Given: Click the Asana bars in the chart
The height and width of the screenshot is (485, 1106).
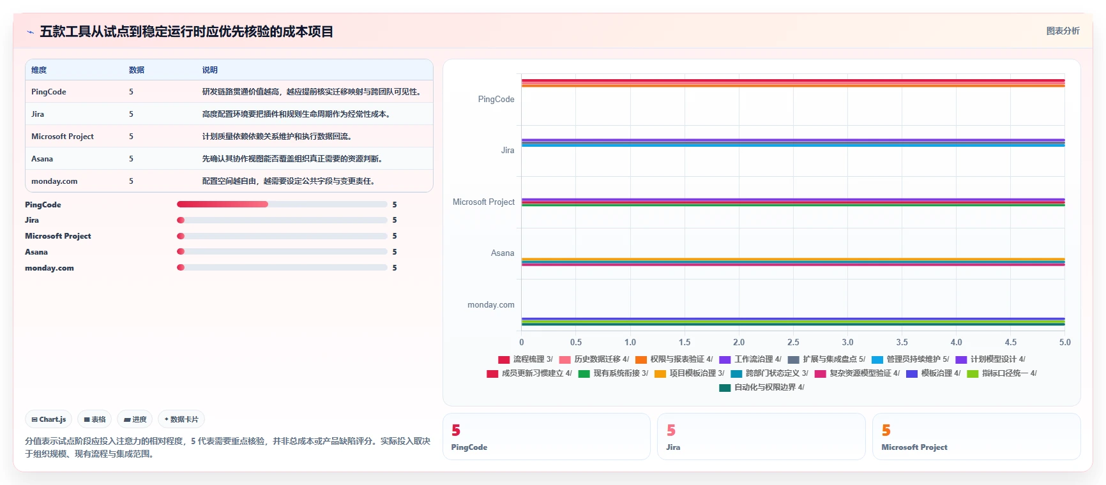Looking at the screenshot, I should click(793, 262).
